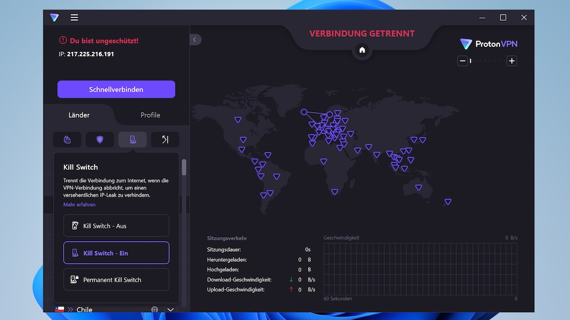The width and height of the screenshot is (570, 320).
Task: Click the Chile flag icon
Action: [x=60, y=309]
